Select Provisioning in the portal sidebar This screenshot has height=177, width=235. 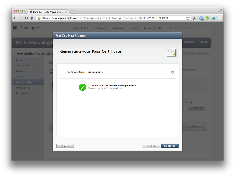(x=23, y=87)
